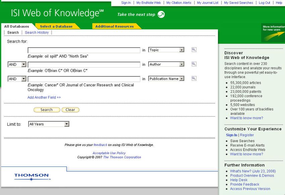Open The Thomson Corporation link
Screen dimensions: 285x195
tap(122, 157)
